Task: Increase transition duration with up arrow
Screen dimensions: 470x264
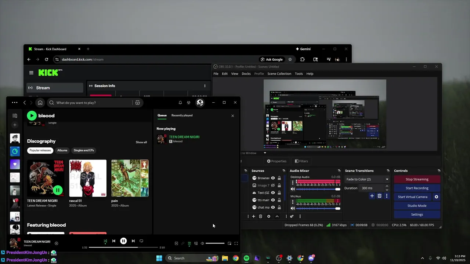Action: coord(387,186)
